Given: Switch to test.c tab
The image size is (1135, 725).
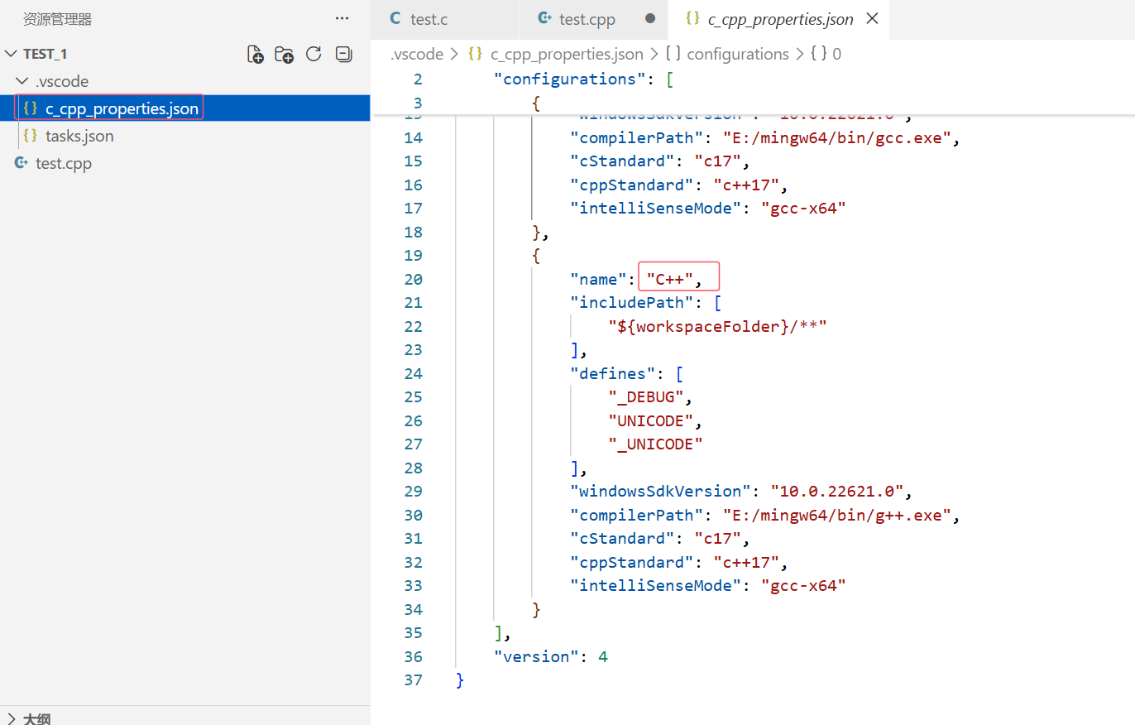Looking at the screenshot, I should (445, 19).
